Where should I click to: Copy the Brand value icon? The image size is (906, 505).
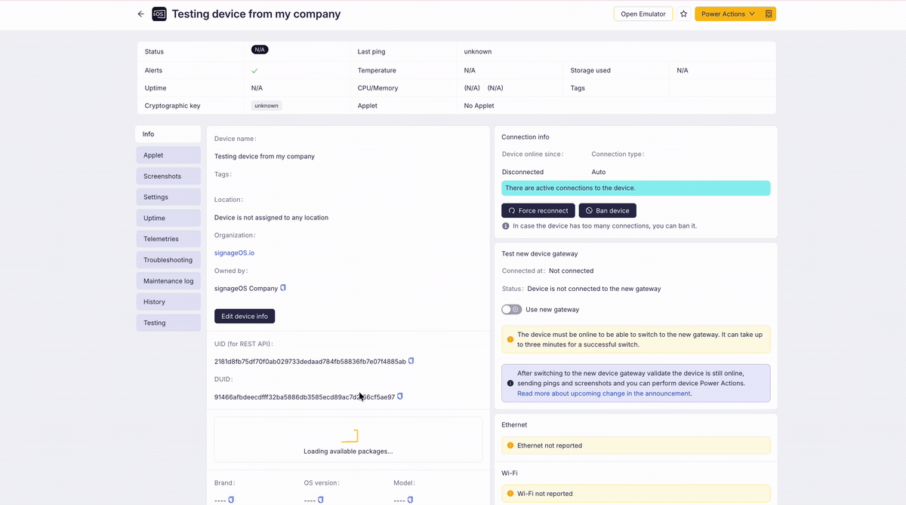(x=232, y=500)
